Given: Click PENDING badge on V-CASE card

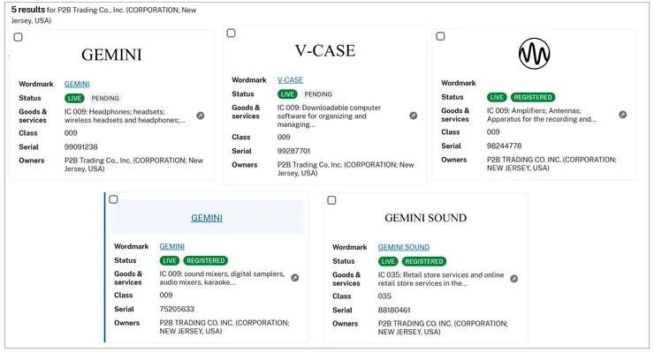Looking at the screenshot, I should 318,94.
